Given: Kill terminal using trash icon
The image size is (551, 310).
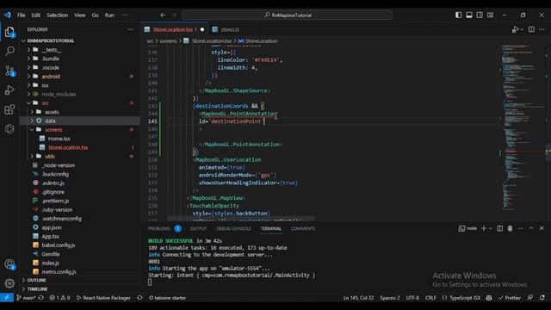Looking at the screenshot, I should point(511,228).
